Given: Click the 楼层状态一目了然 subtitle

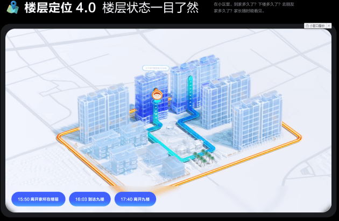Looking at the screenshot, I should (x=150, y=8).
